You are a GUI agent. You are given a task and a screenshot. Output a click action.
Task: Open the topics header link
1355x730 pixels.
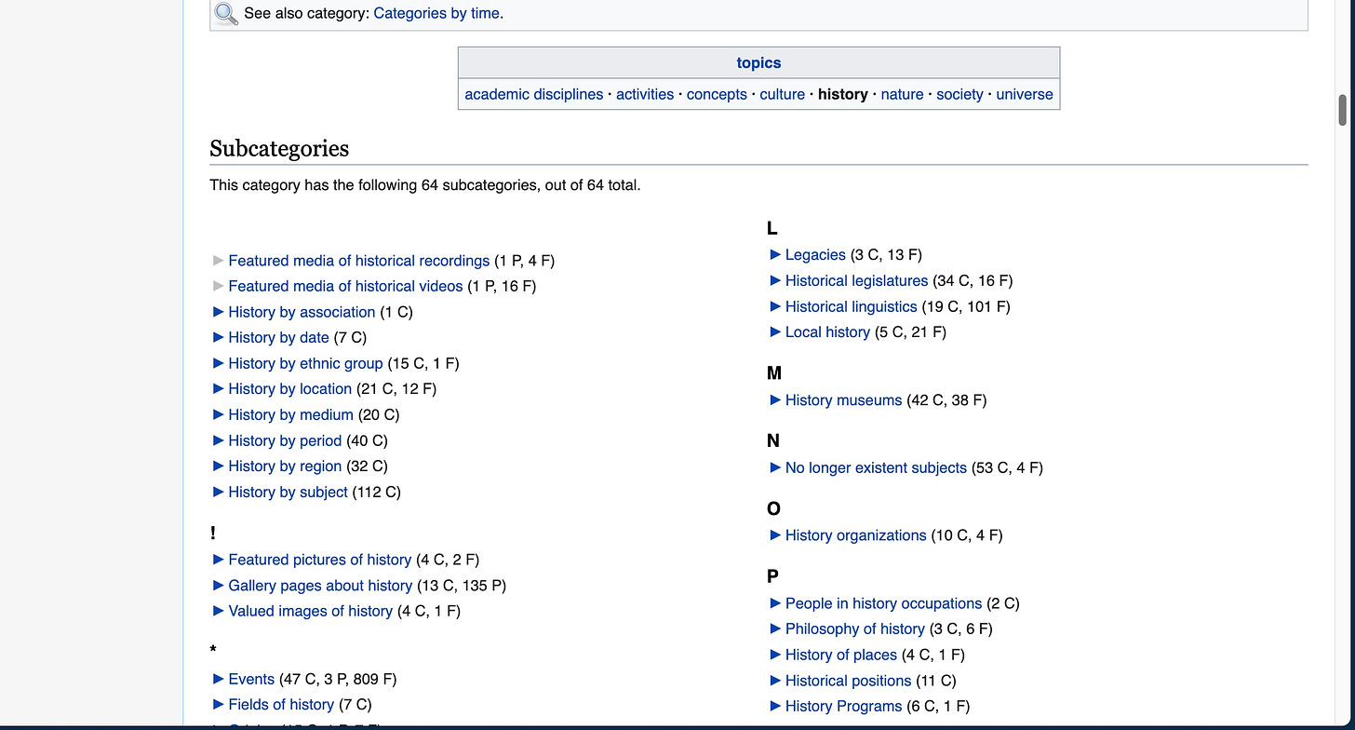point(758,62)
